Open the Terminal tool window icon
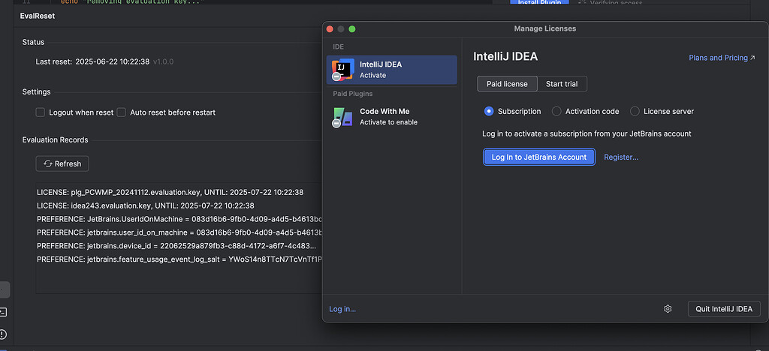 pos(3,311)
